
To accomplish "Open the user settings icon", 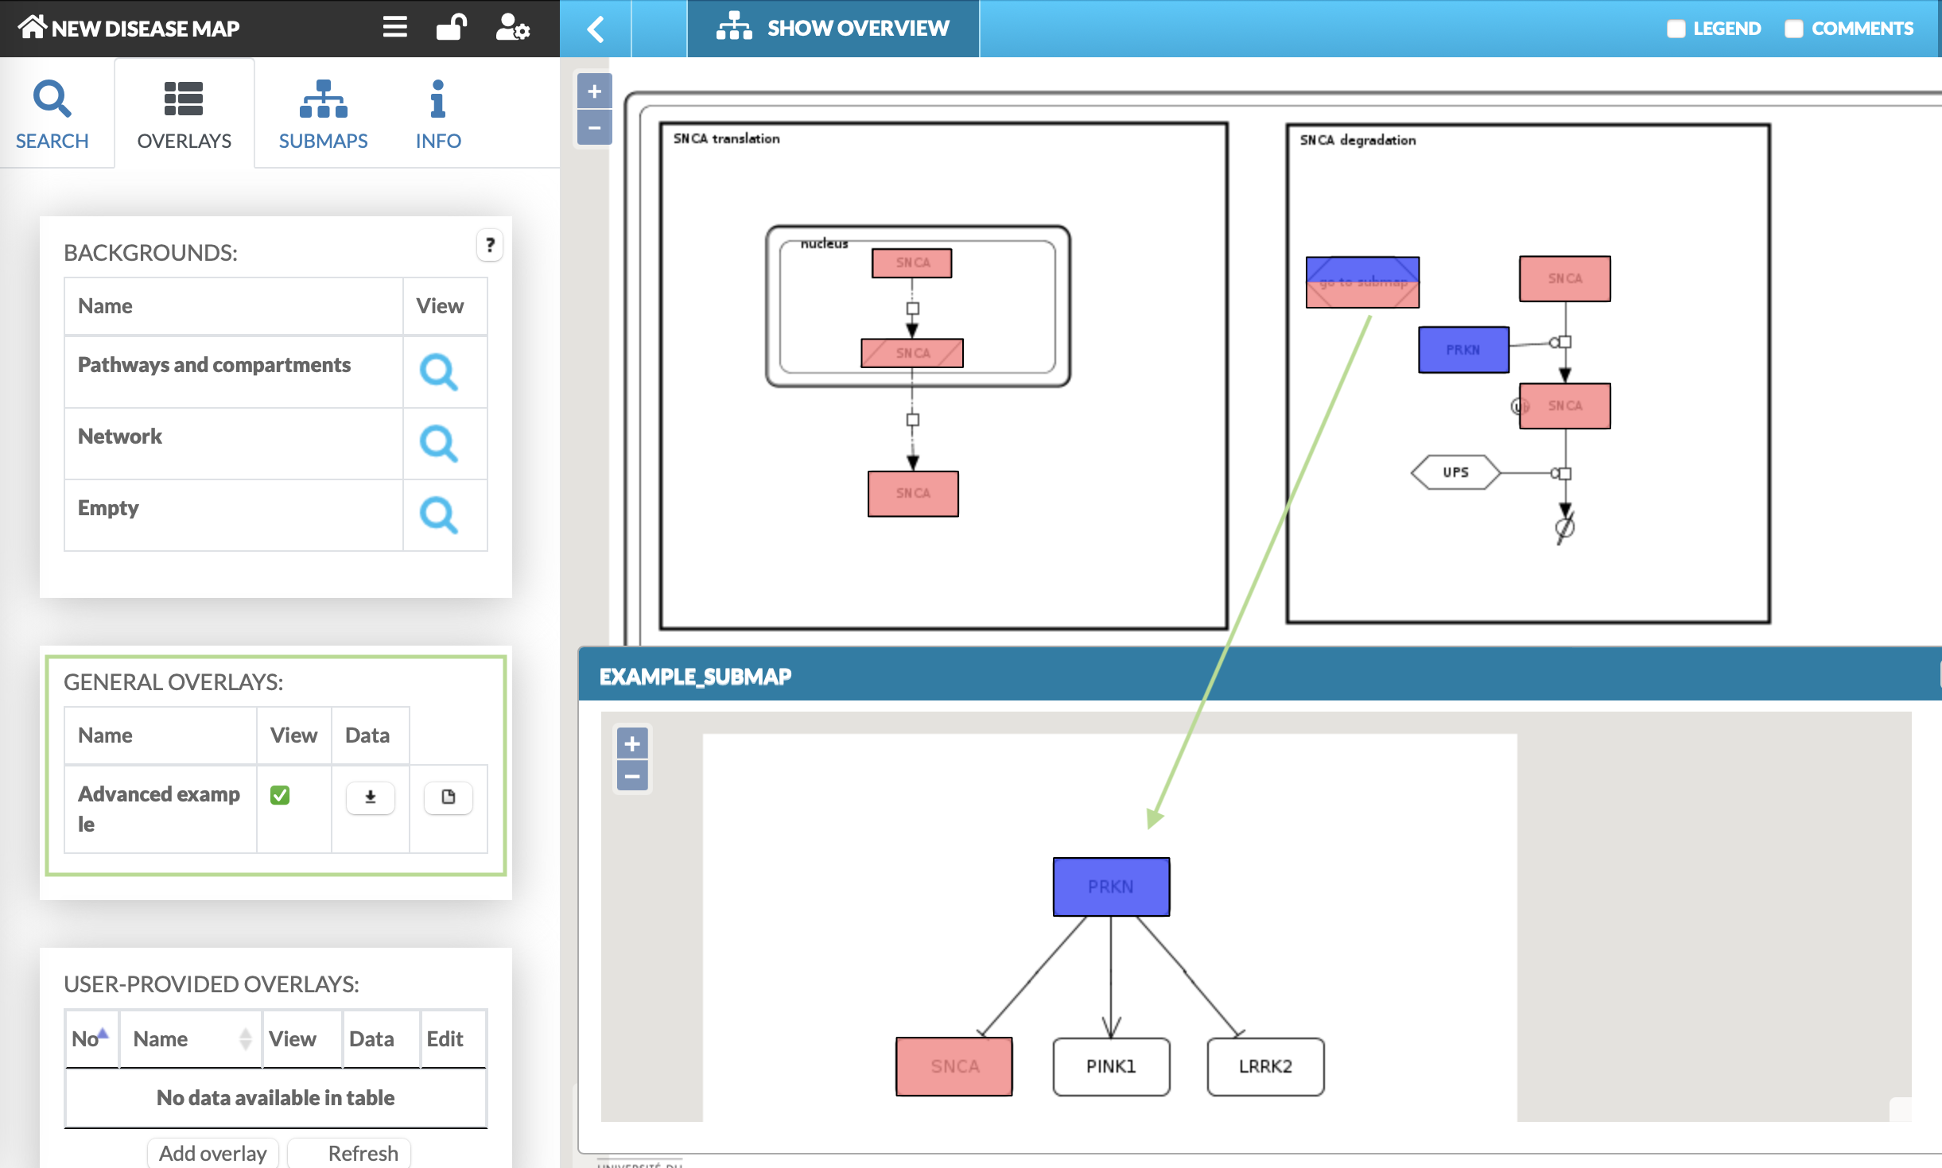I will tap(512, 27).
